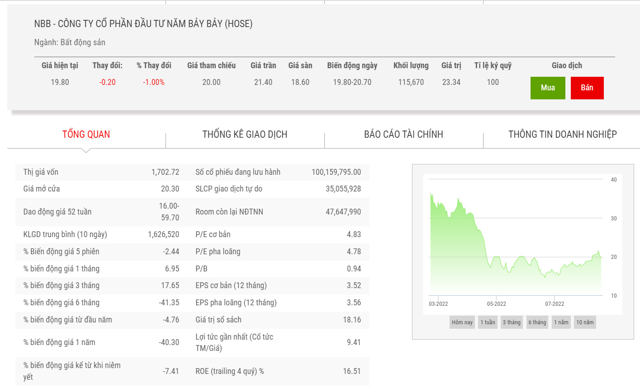The image size is (640, 392).
Task: Click the green Mua buy button
Action: coord(548,88)
